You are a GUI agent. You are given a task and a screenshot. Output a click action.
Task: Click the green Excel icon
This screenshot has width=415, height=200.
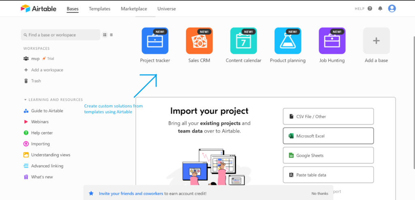[291, 136]
